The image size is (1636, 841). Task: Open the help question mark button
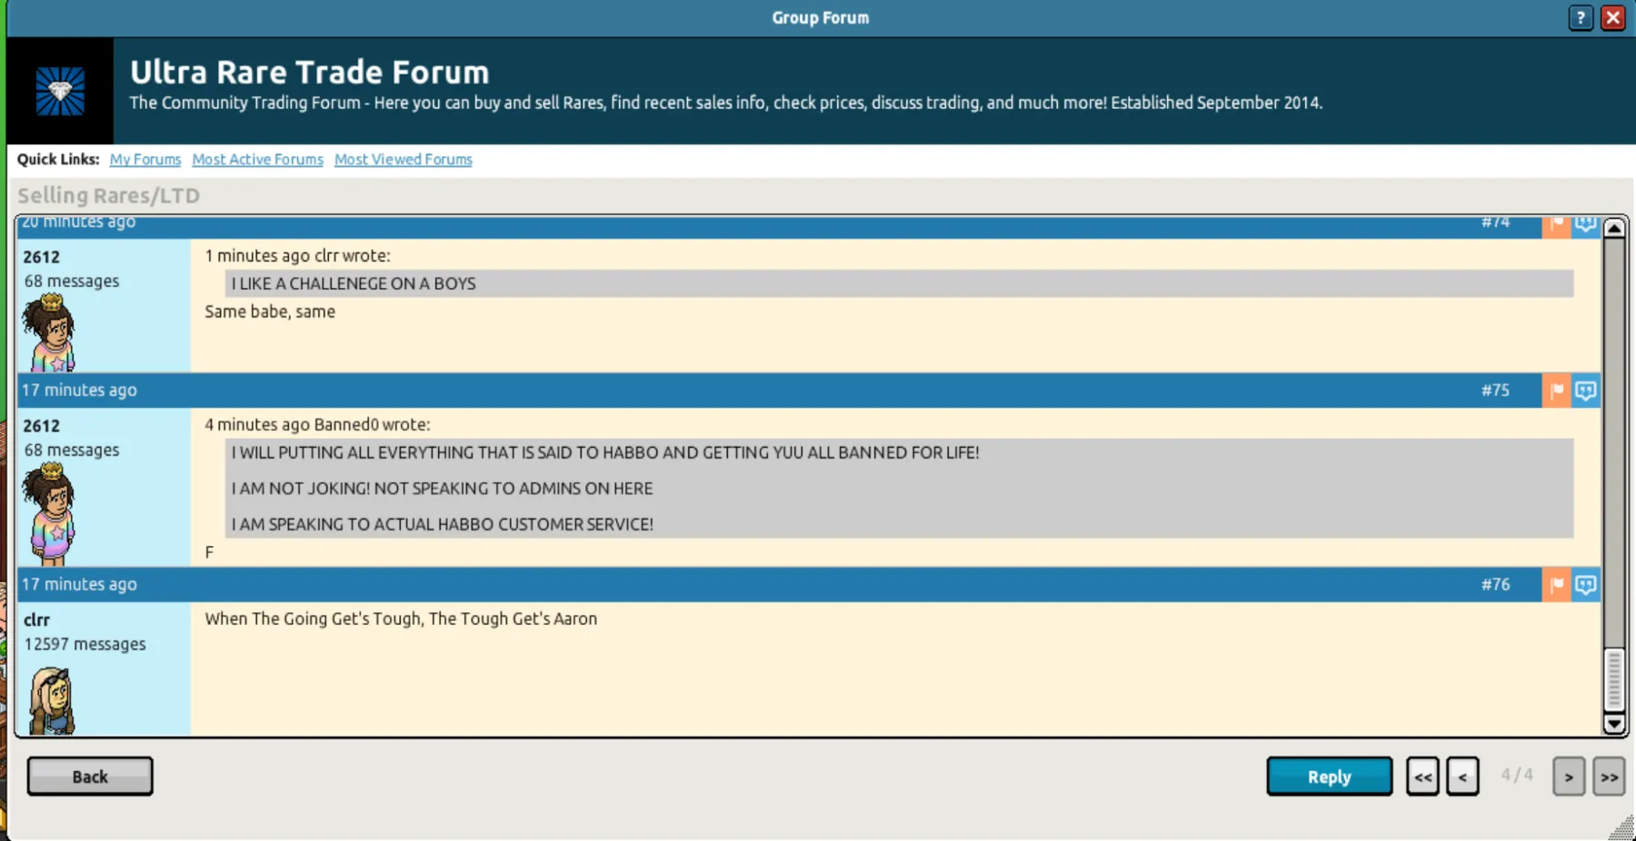click(x=1581, y=17)
